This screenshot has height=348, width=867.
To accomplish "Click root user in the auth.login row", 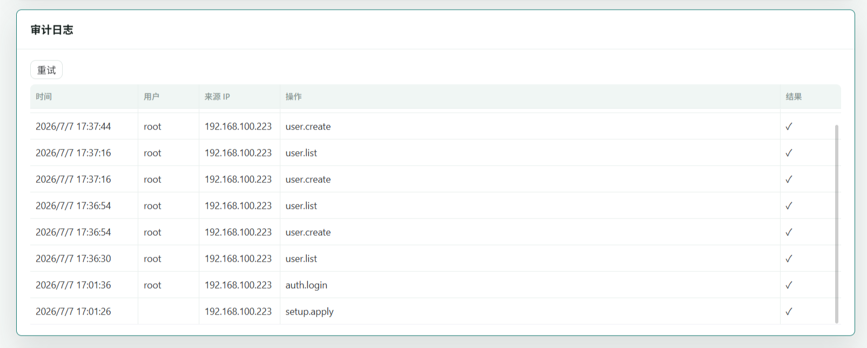I will click(152, 285).
